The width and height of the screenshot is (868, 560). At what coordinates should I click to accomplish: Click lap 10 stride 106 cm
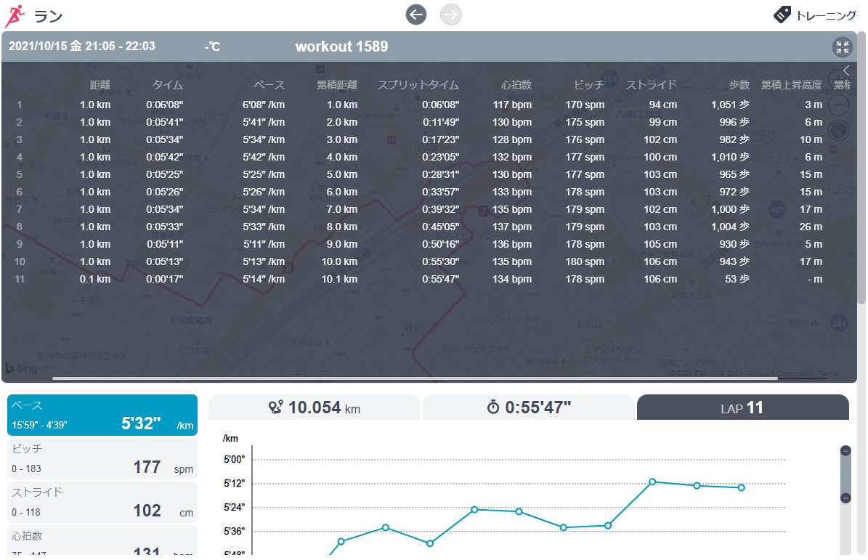pyautogui.click(x=660, y=261)
